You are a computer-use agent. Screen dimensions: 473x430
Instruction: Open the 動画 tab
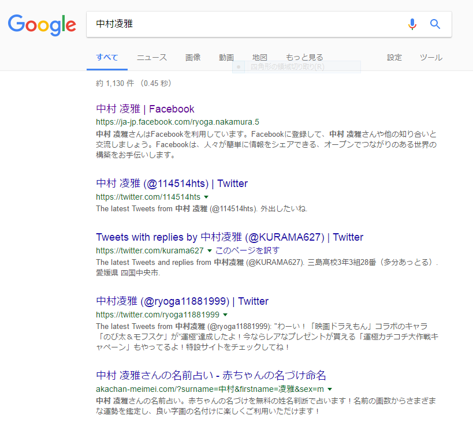click(226, 57)
